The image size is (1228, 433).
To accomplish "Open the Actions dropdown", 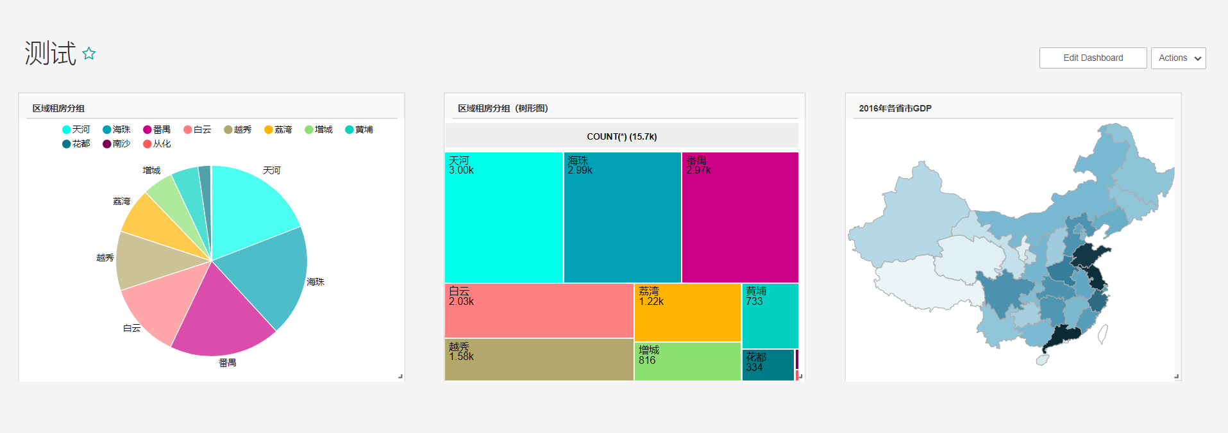I will pos(1178,58).
